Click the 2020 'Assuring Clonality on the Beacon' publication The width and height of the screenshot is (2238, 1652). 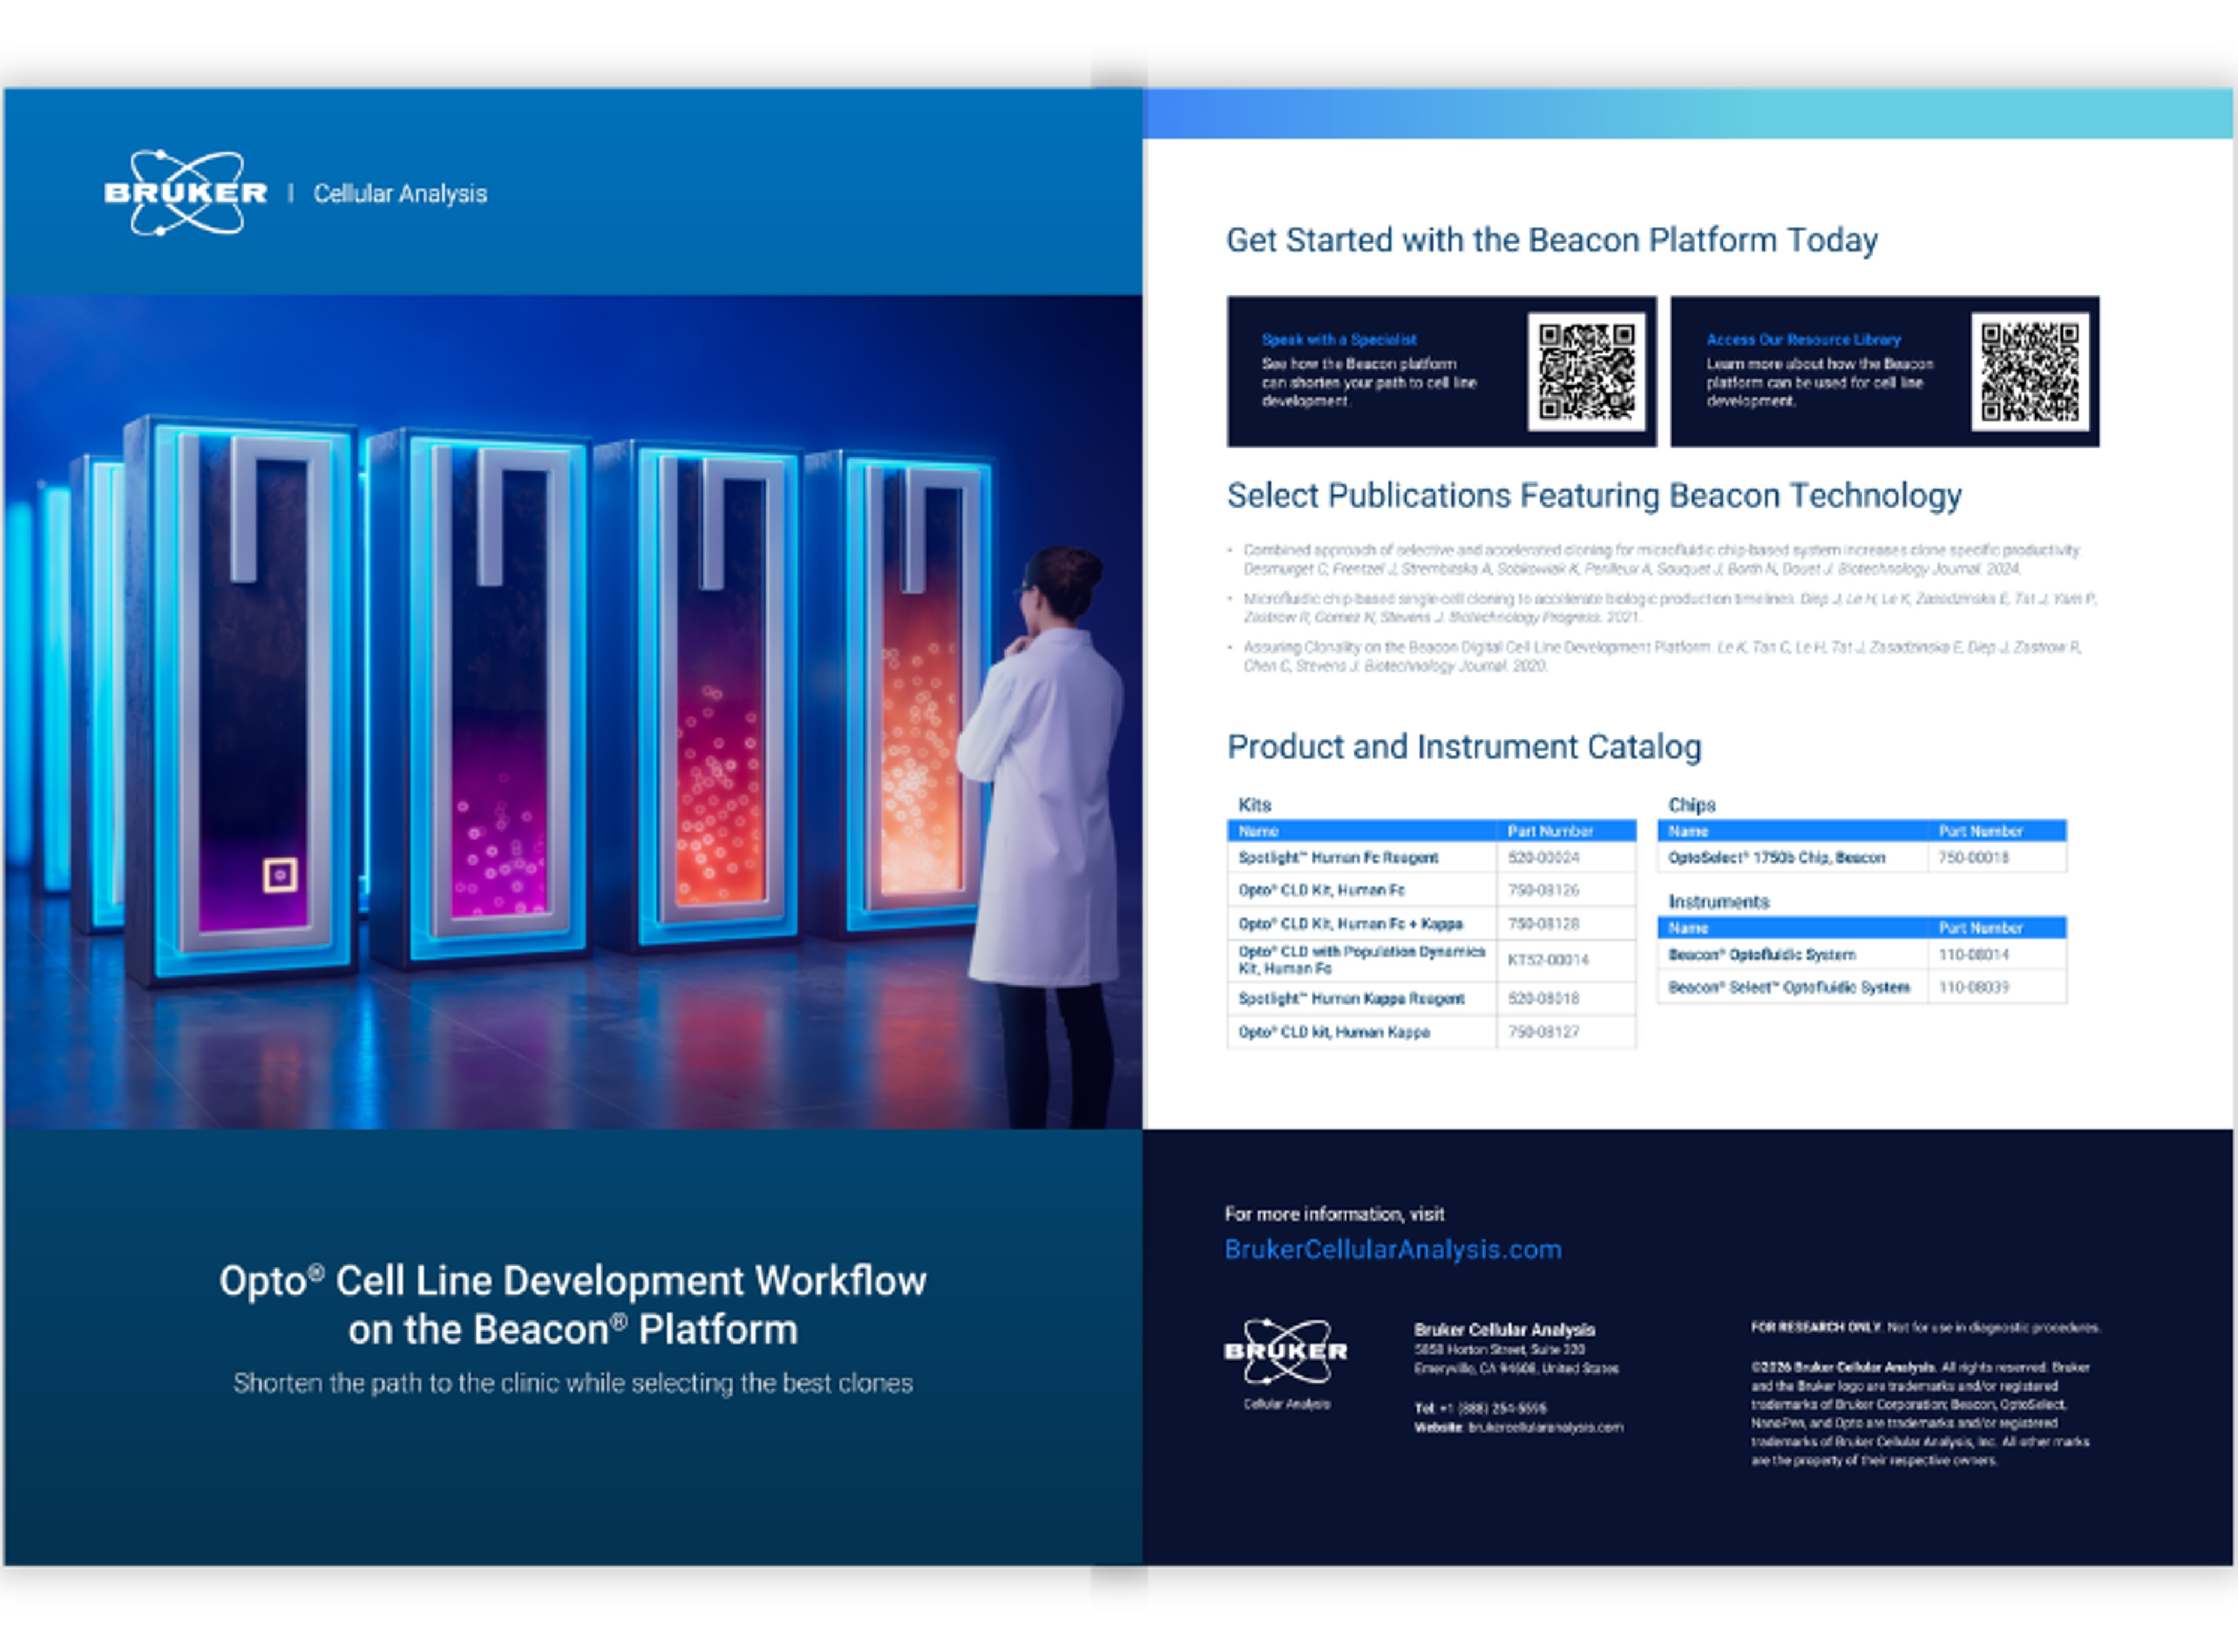(1662, 656)
